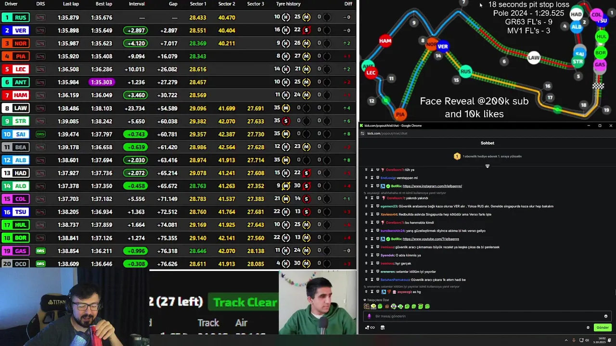This screenshot has height=346, width=616.
Task: Open chat settings gear icon
Action: coord(588,328)
